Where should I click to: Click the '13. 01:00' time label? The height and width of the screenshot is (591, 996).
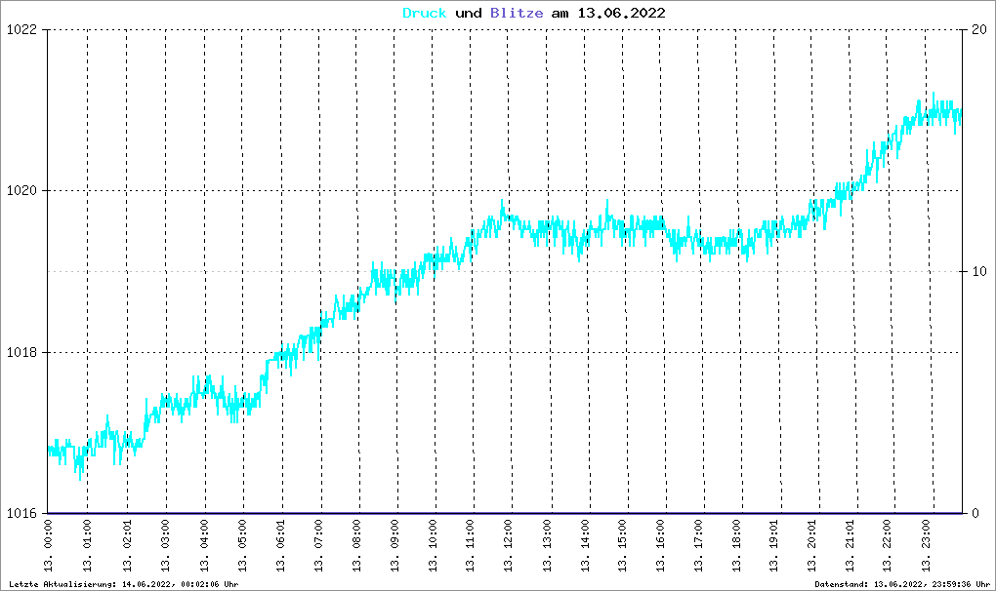pyautogui.click(x=87, y=545)
